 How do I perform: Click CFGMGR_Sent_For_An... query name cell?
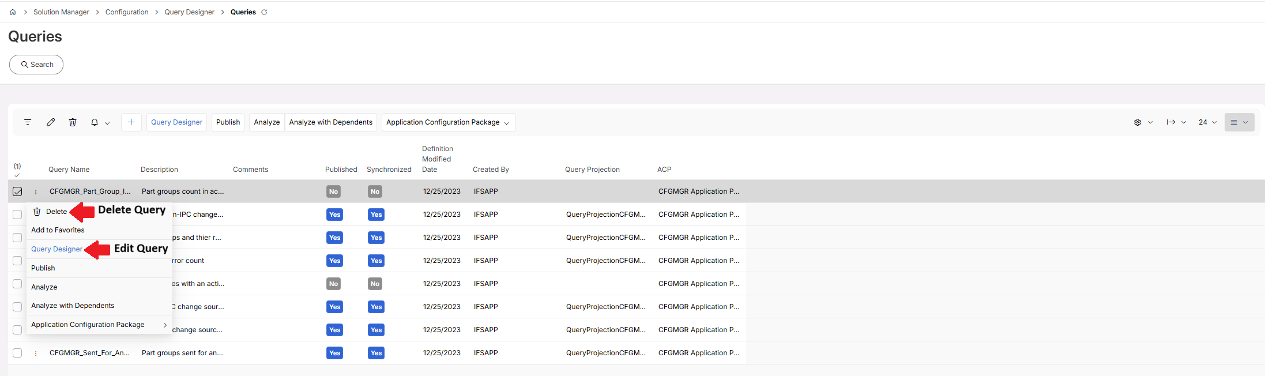pos(89,353)
